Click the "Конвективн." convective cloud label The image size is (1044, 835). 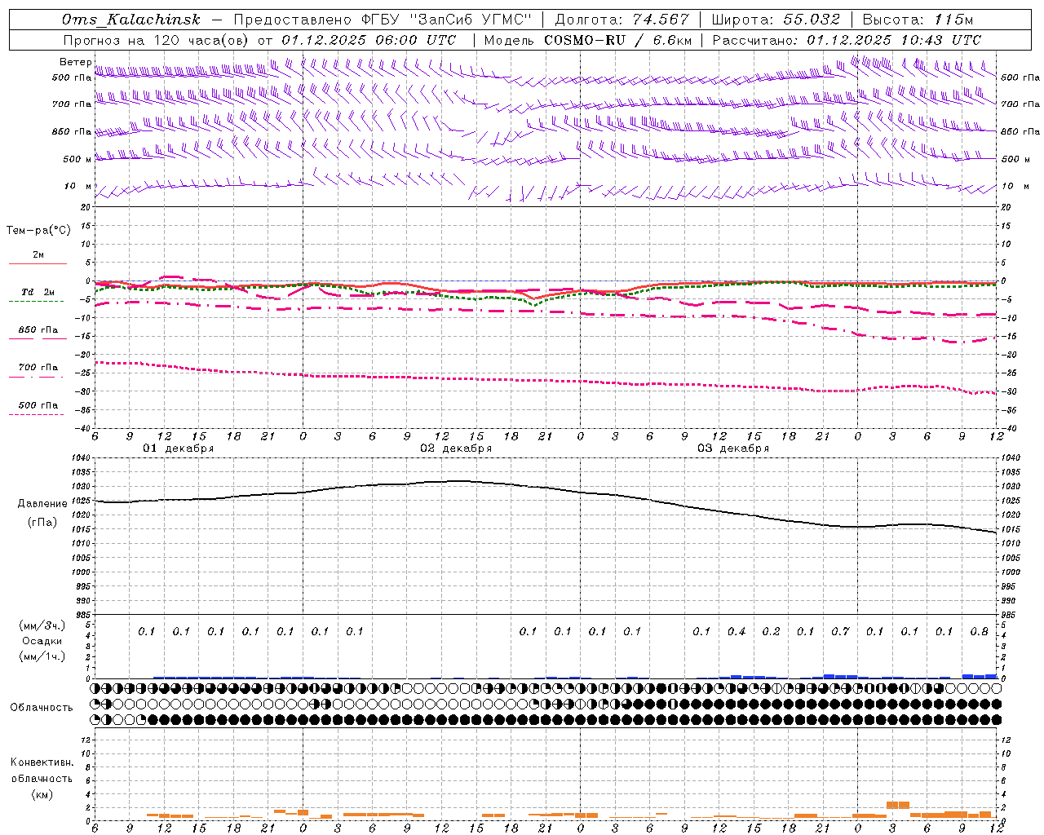tap(42, 762)
